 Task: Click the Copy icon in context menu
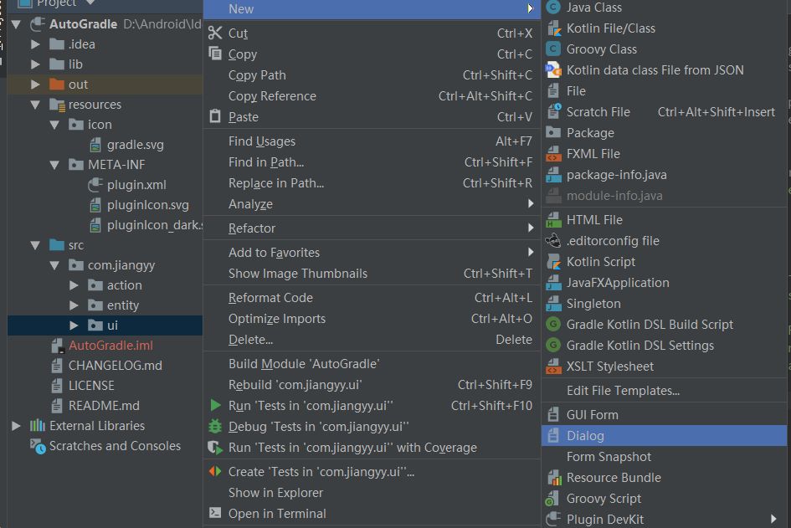215,54
